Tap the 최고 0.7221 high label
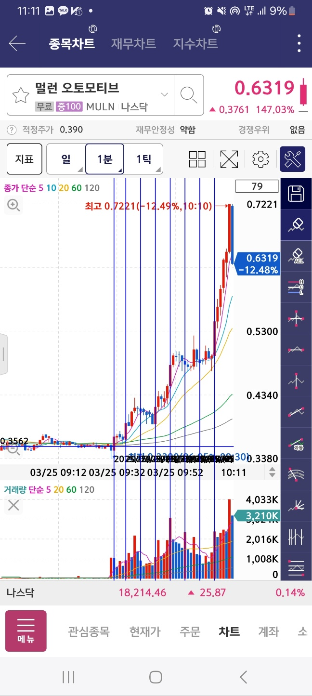This screenshot has height=696, width=312. 148,206
